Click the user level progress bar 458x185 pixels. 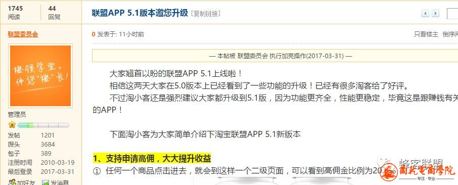click(43, 125)
